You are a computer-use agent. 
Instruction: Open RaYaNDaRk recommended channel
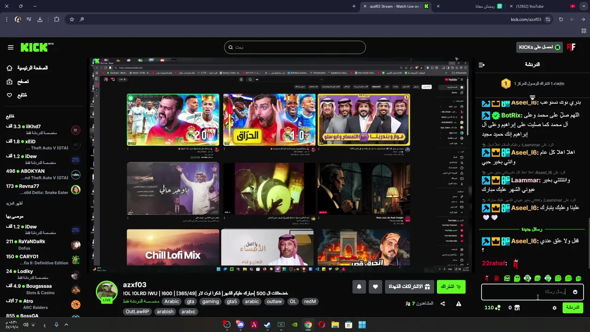click(x=43, y=245)
